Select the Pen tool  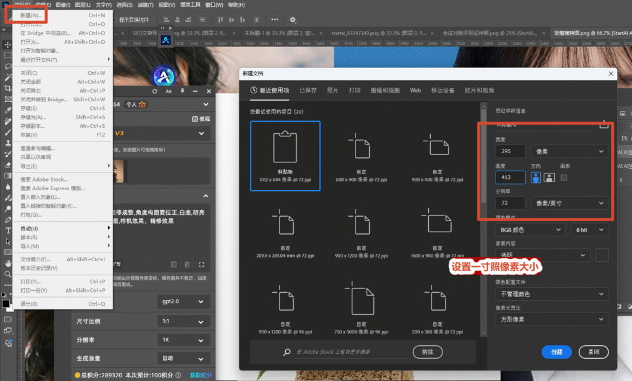(x=7, y=219)
